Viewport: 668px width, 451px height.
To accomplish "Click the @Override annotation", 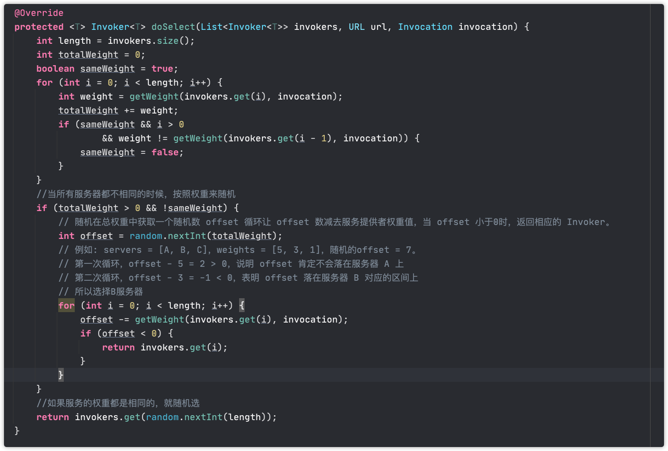I will click(x=39, y=13).
